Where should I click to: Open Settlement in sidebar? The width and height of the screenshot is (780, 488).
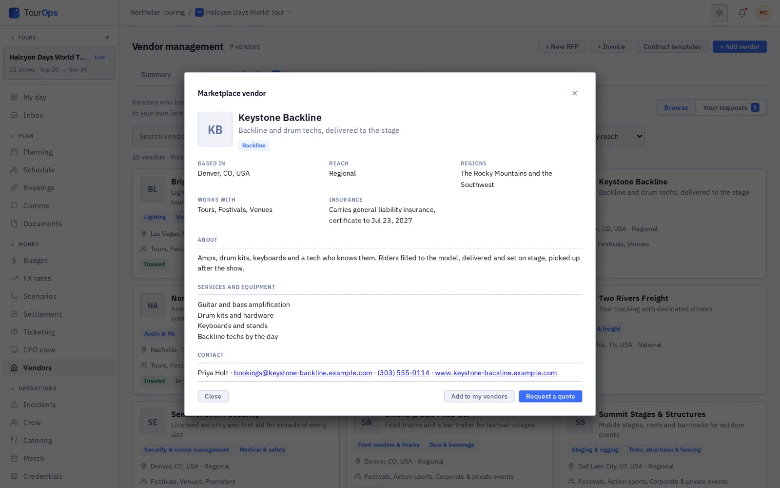59,314
